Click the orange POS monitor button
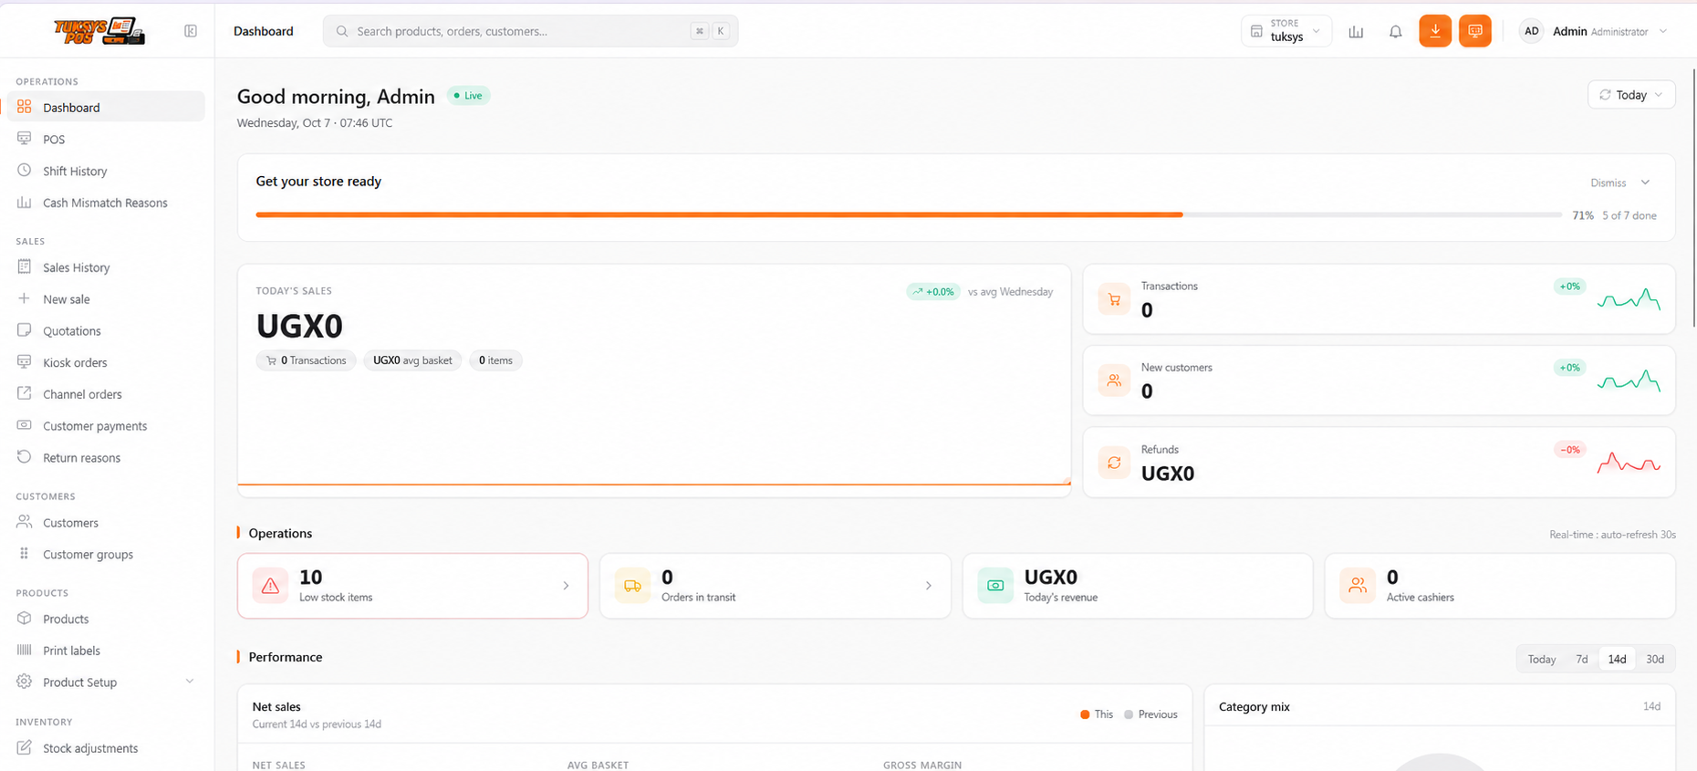Image resolution: width=1697 pixels, height=771 pixels. (x=1474, y=31)
